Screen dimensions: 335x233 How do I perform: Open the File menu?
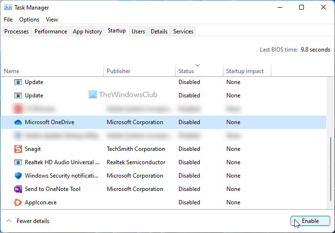pos(8,20)
